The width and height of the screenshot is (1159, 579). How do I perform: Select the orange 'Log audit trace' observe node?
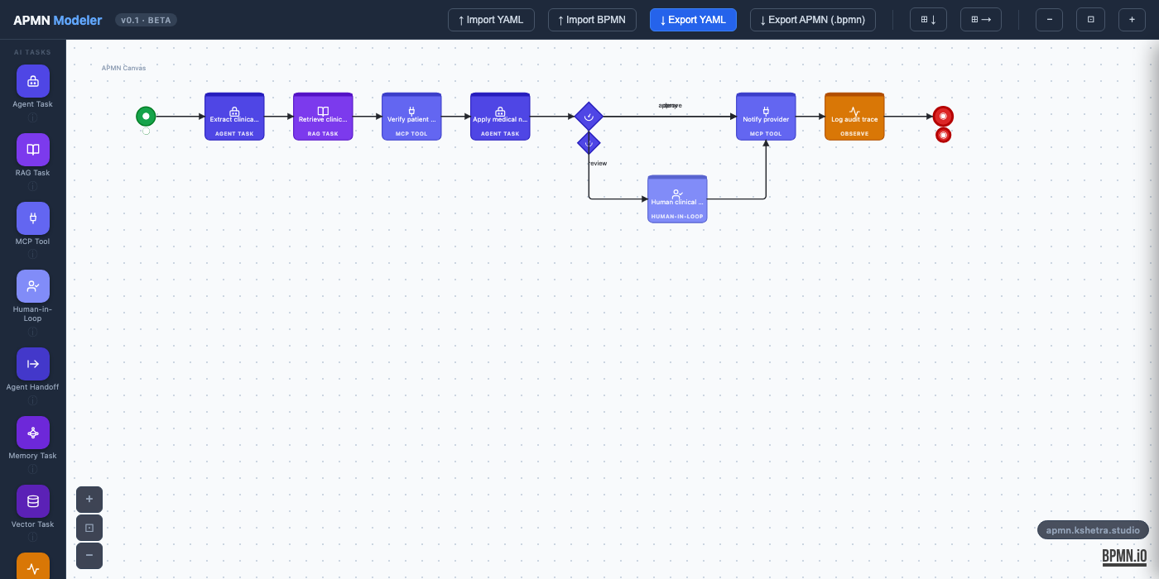(x=854, y=117)
